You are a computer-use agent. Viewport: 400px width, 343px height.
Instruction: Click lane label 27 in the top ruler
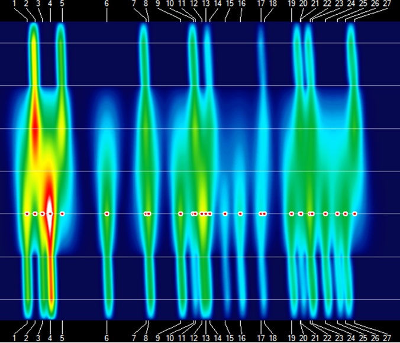point(387,4)
